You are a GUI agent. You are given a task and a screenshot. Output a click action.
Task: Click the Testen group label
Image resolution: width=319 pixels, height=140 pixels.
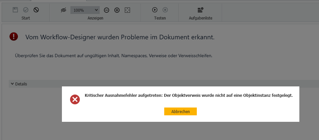tap(160, 18)
